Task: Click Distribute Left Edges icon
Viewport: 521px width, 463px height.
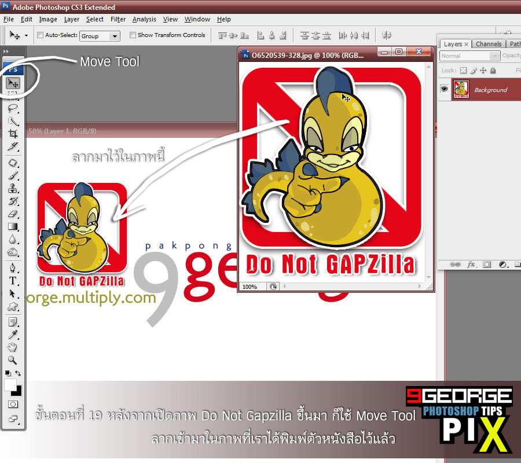Action: click(343, 35)
